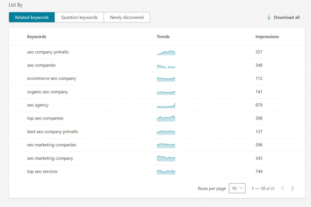The image size is (311, 207).
Task: Click trend chart for top seo services
Action: click(166, 172)
